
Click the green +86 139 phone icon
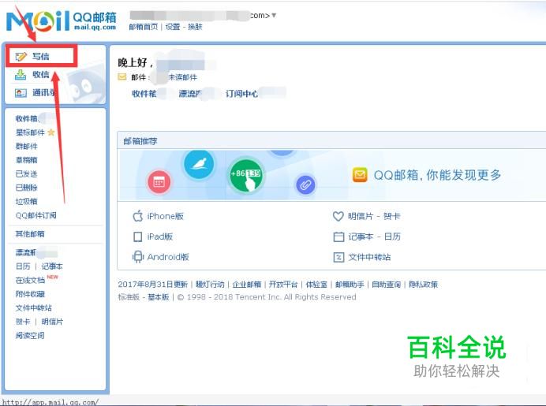246,176
